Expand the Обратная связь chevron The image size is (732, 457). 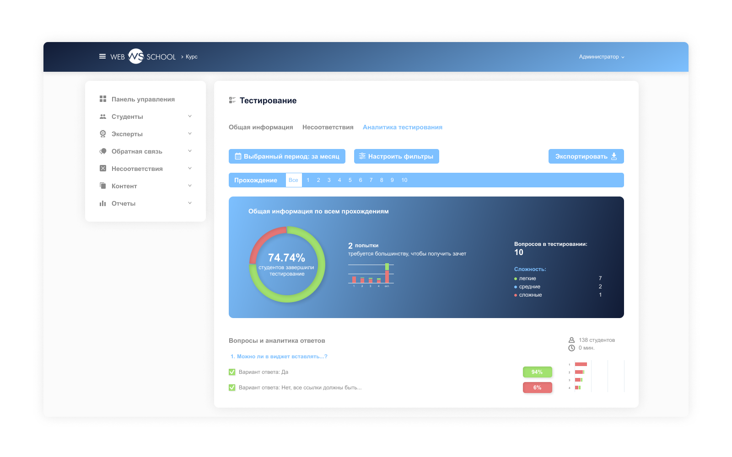point(190,151)
